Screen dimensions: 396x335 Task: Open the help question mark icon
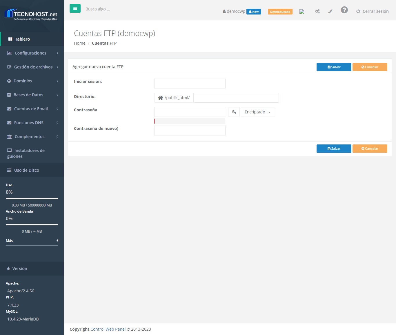point(344,10)
